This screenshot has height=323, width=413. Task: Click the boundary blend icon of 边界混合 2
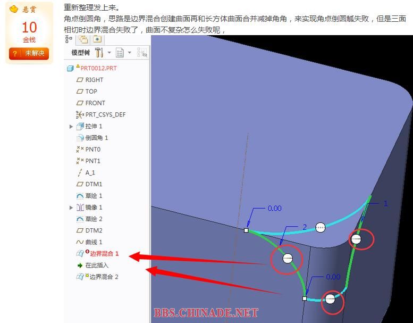click(x=80, y=277)
